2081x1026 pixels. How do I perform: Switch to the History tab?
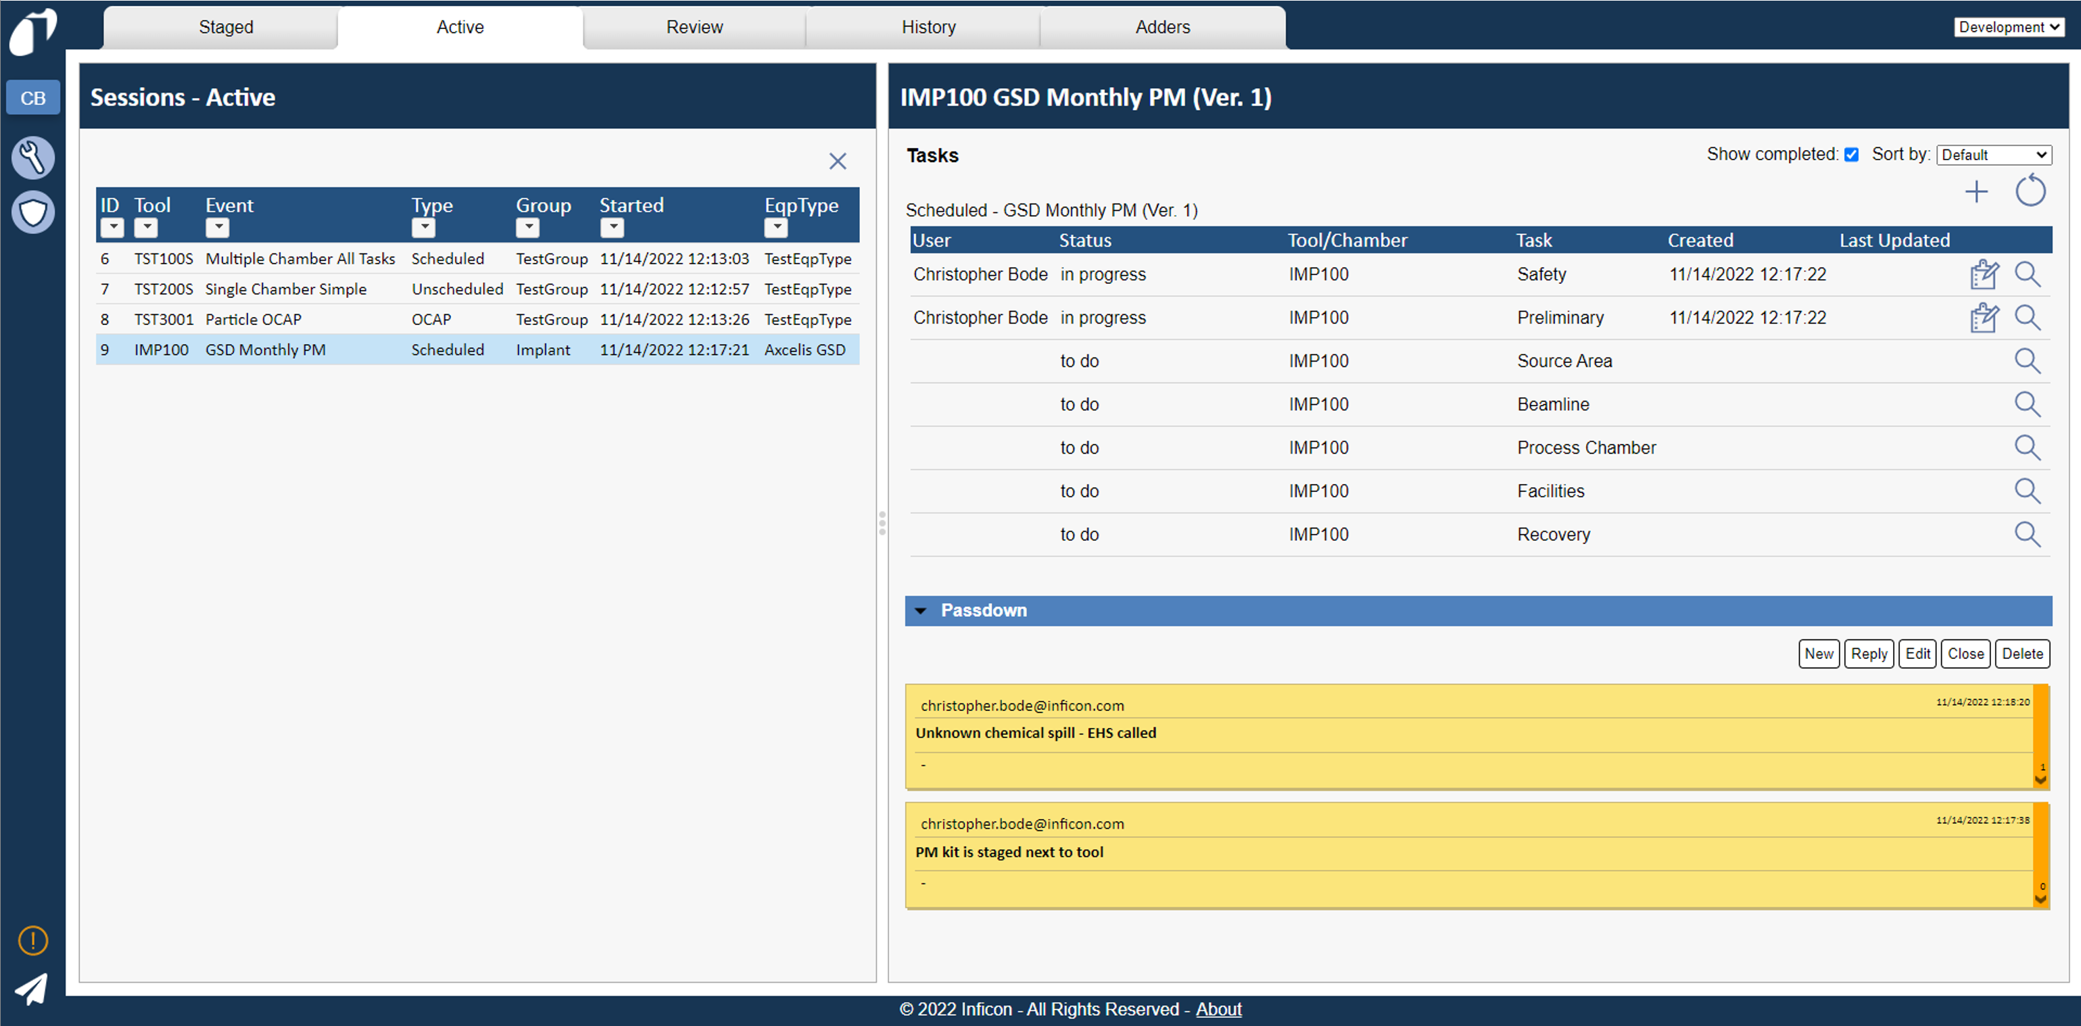pyautogui.click(x=928, y=28)
